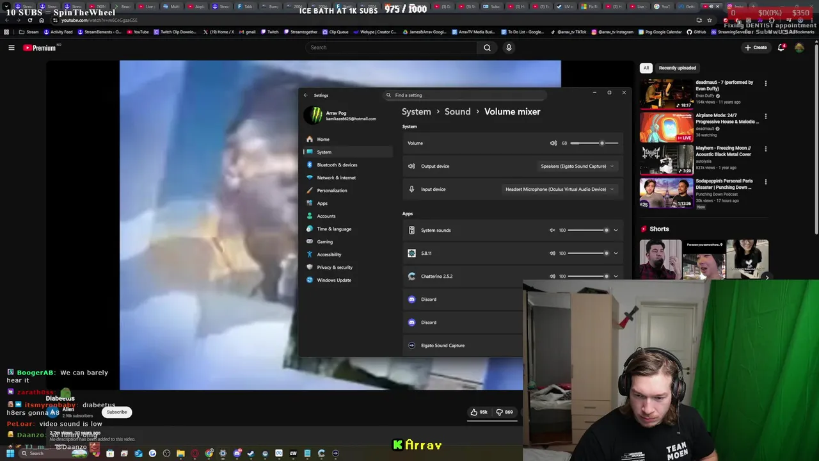
Task: Like the video (95k)
Action: click(x=479, y=412)
